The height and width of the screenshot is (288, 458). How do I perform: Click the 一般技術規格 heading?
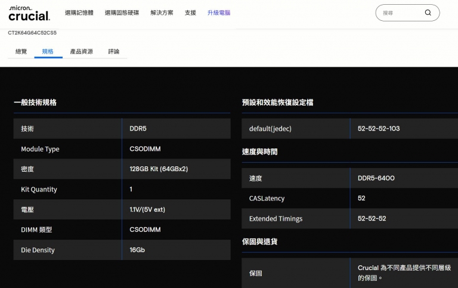pyautogui.click(x=35, y=103)
